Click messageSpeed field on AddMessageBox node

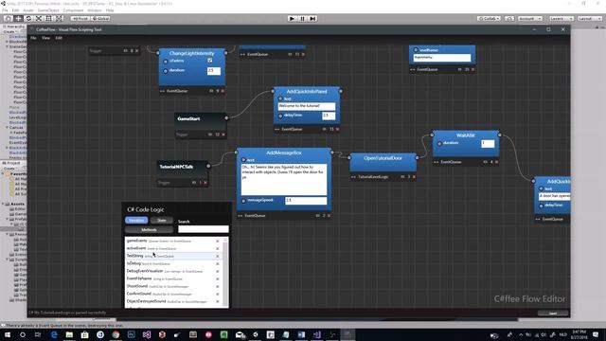(x=306, y=200)
